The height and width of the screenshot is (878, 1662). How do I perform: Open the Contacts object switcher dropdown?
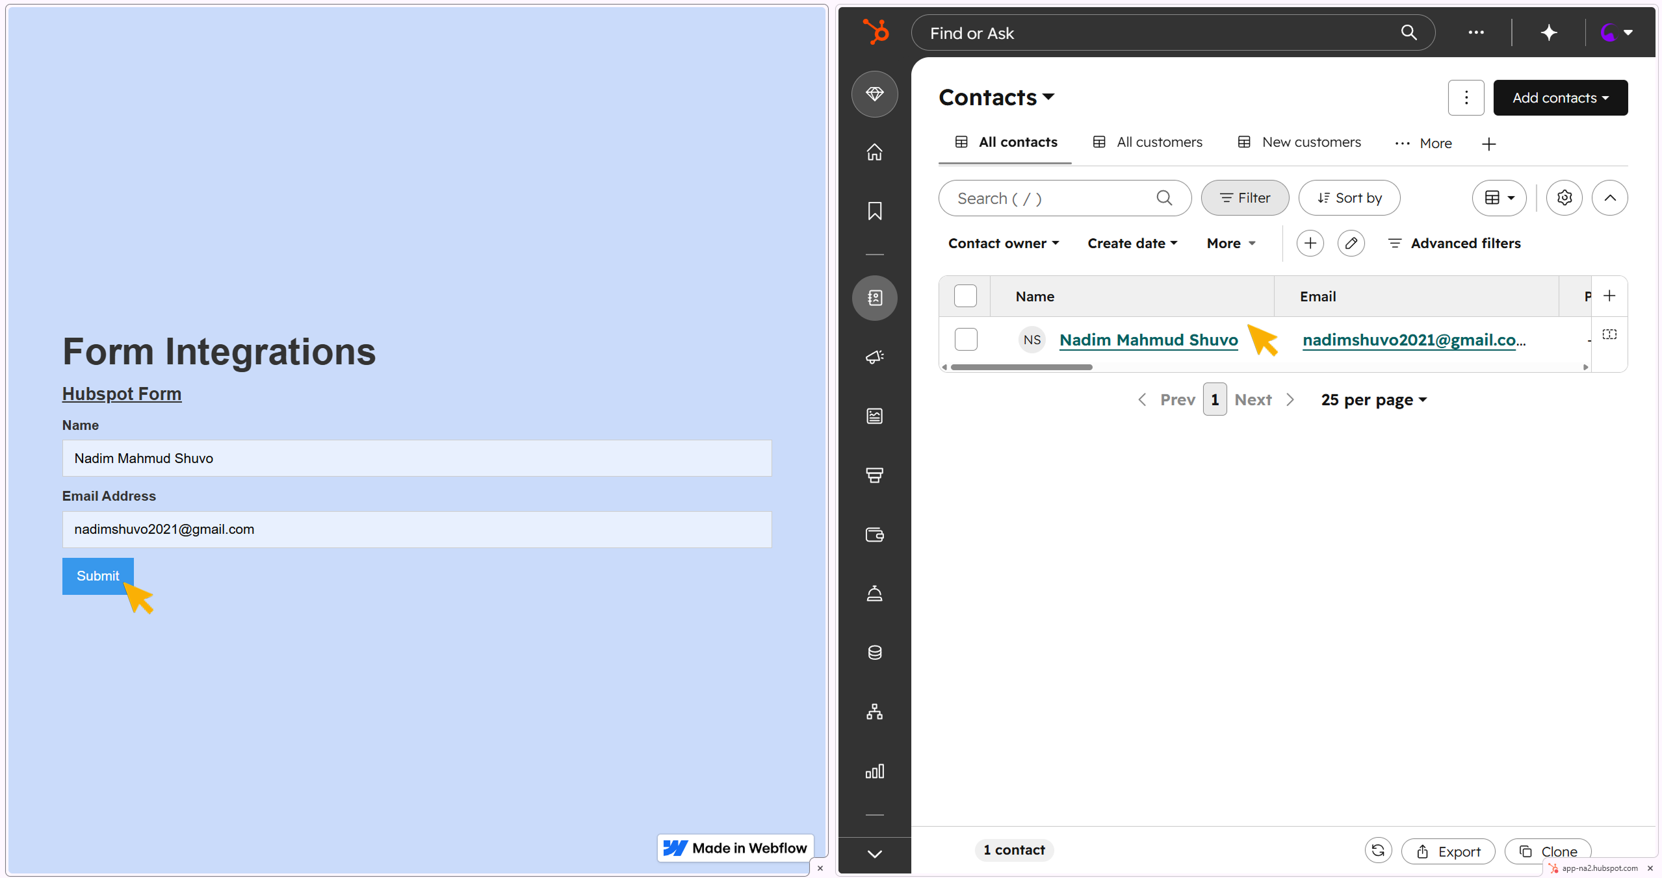996,97
